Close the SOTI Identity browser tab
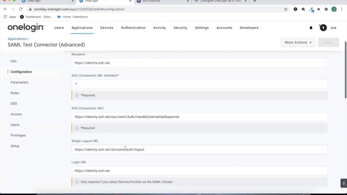Image resolution: width=347 pixels, height=195 pixels. click(x=188, y=1)
